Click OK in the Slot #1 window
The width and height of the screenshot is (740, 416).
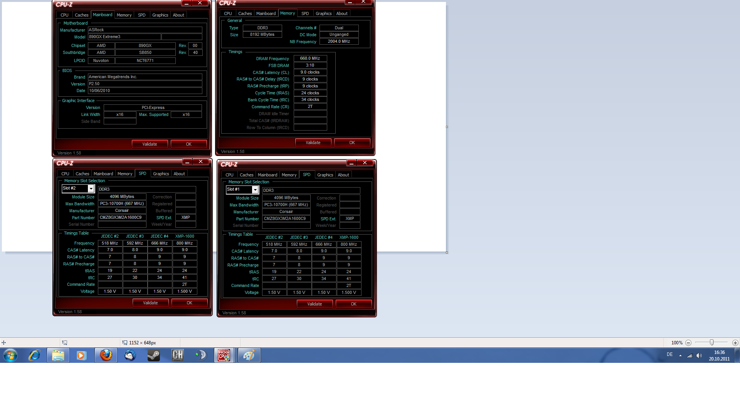353,304
